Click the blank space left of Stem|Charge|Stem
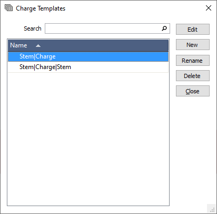This screenshot has height=214, width=217. click(x=14, y=67)
